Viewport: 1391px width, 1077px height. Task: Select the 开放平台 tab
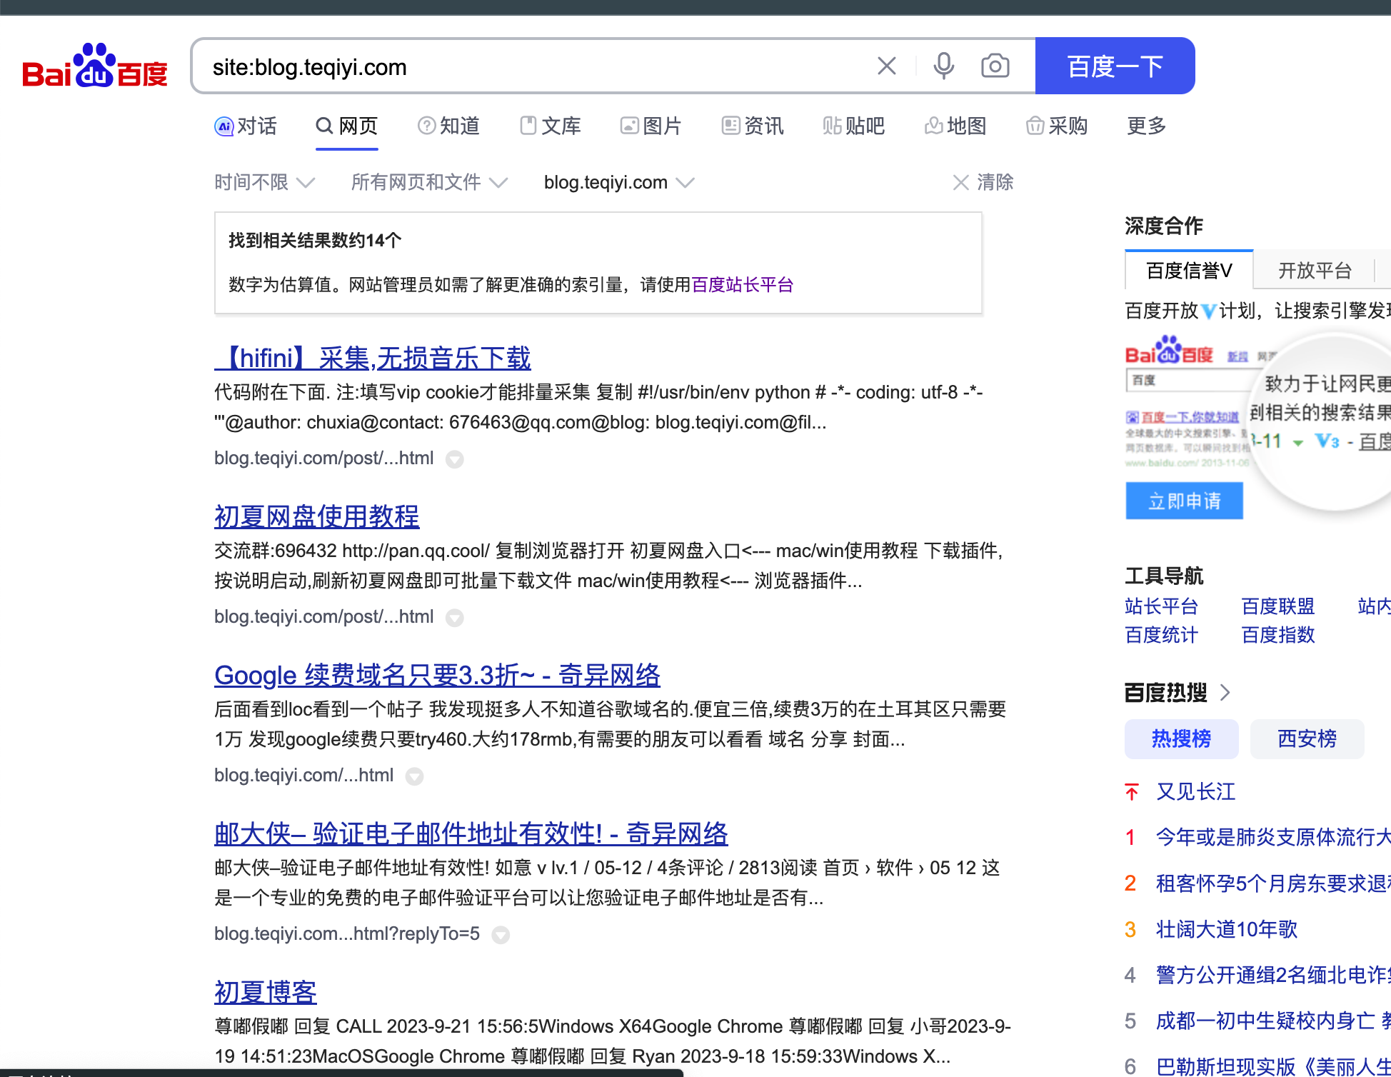pos(1315,270)
